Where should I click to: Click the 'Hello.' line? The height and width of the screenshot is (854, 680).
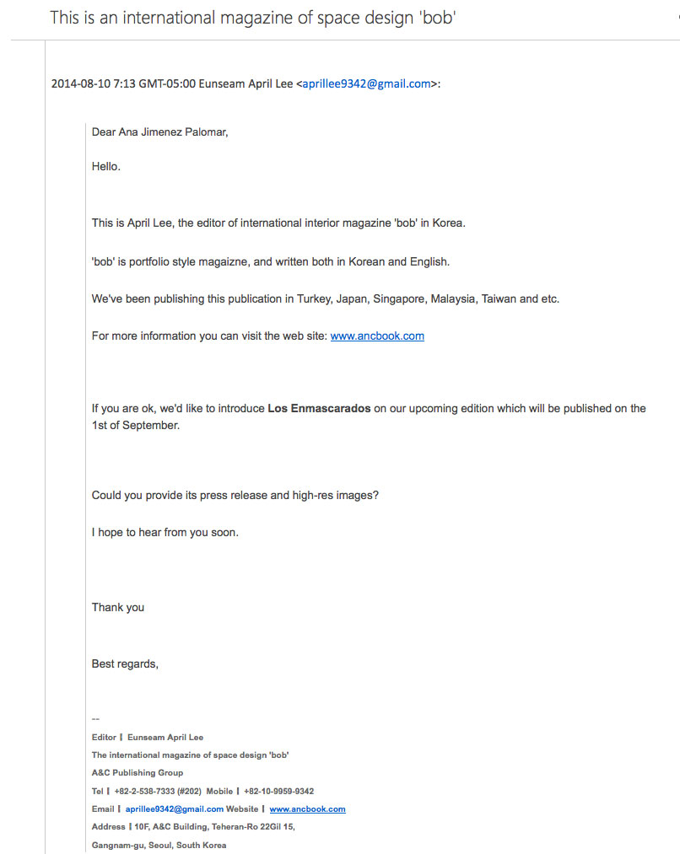click(106, 166)
